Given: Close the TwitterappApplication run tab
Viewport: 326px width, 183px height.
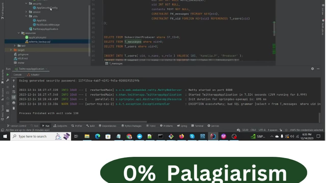Looking at the screenshot, I should pos(47,69).
